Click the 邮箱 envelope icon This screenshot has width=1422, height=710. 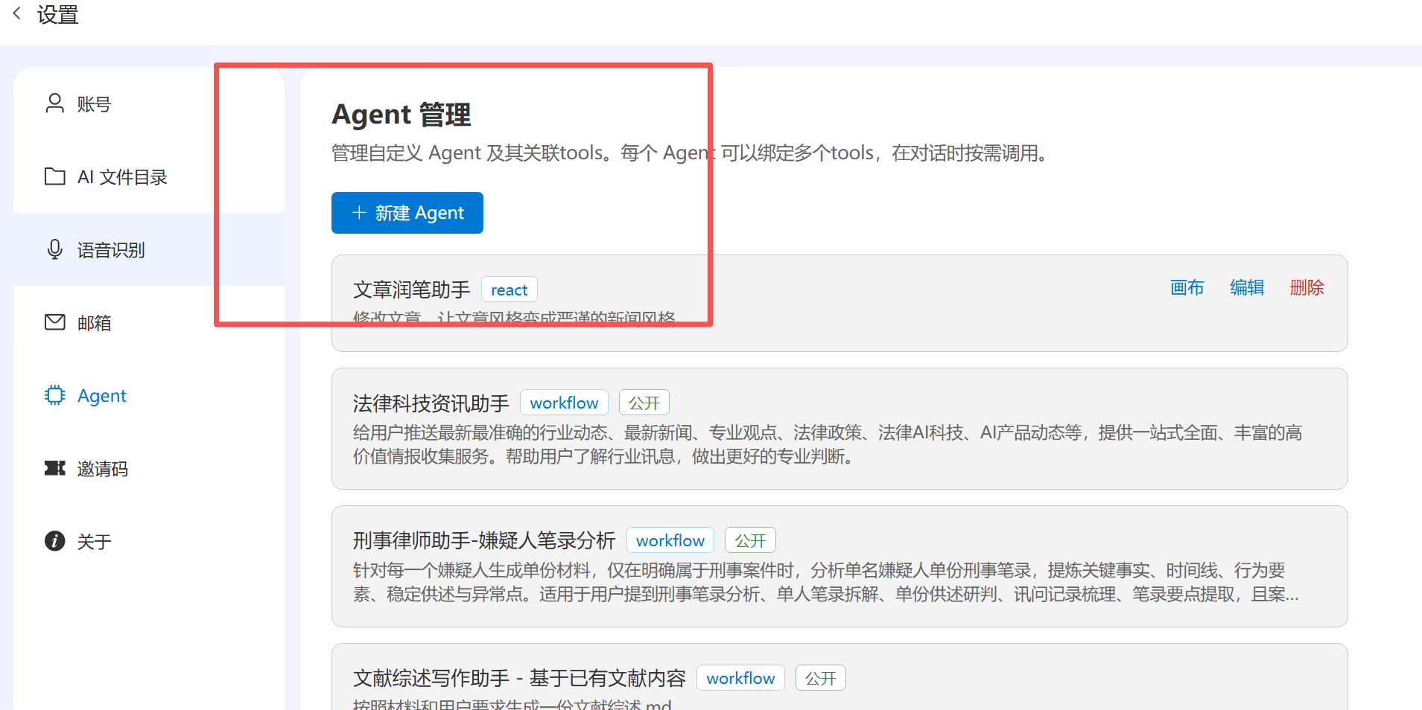click(x=54, y=322)
